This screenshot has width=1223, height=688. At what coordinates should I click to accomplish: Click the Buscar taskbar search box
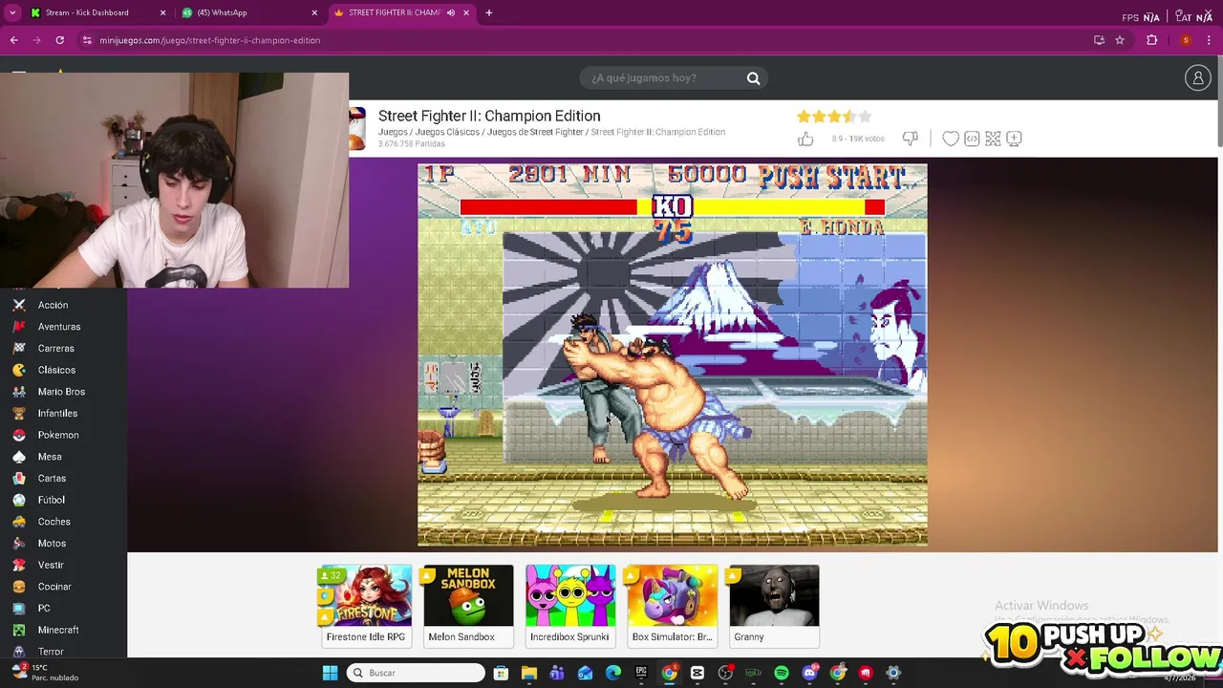416,673
